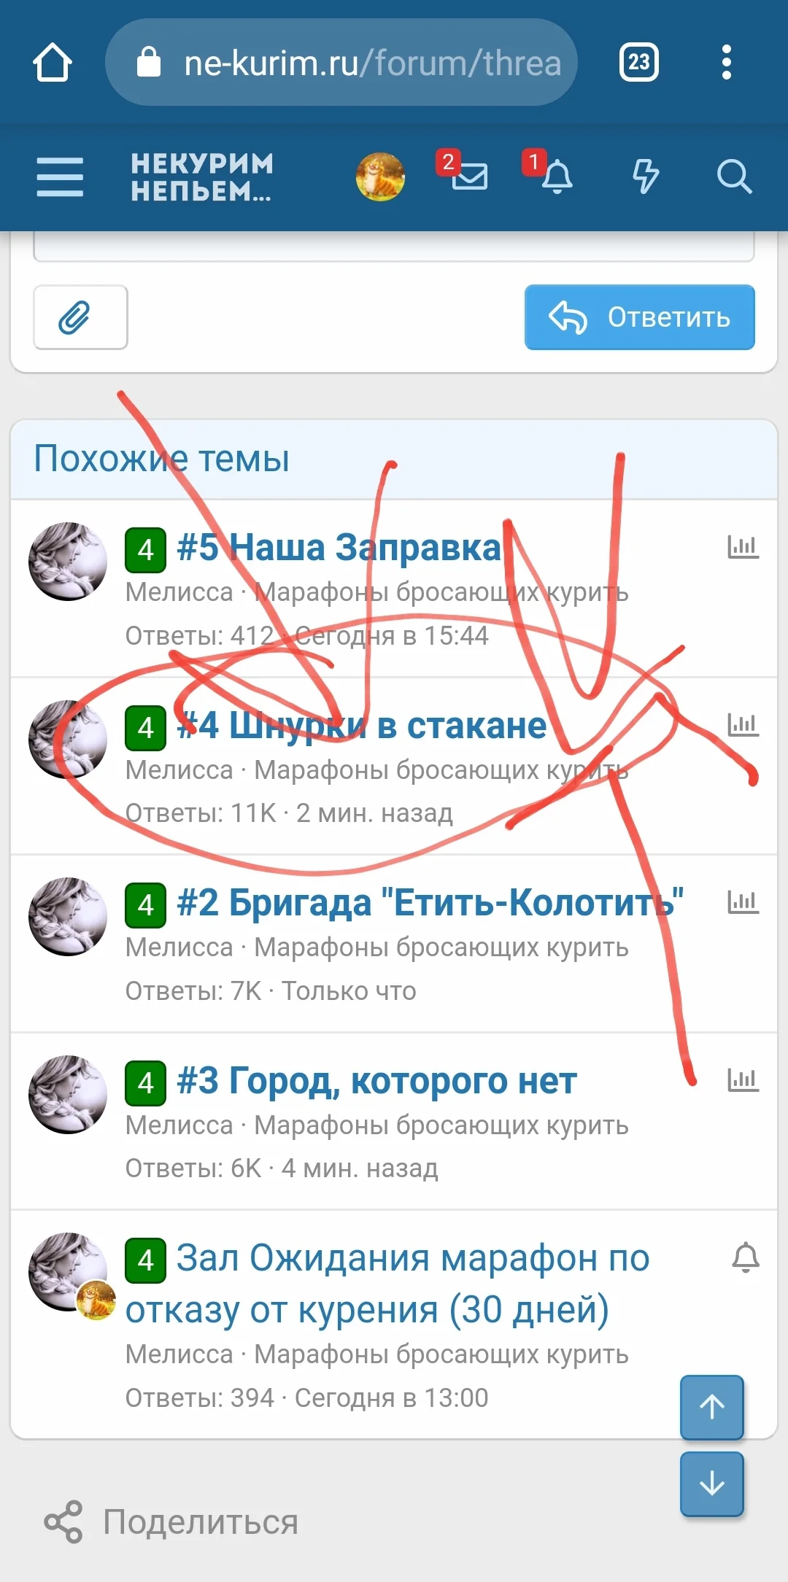This screenshot has height=1582, width=788.
Task: Open the What's new lightning icon
Action: pos(645,177)
